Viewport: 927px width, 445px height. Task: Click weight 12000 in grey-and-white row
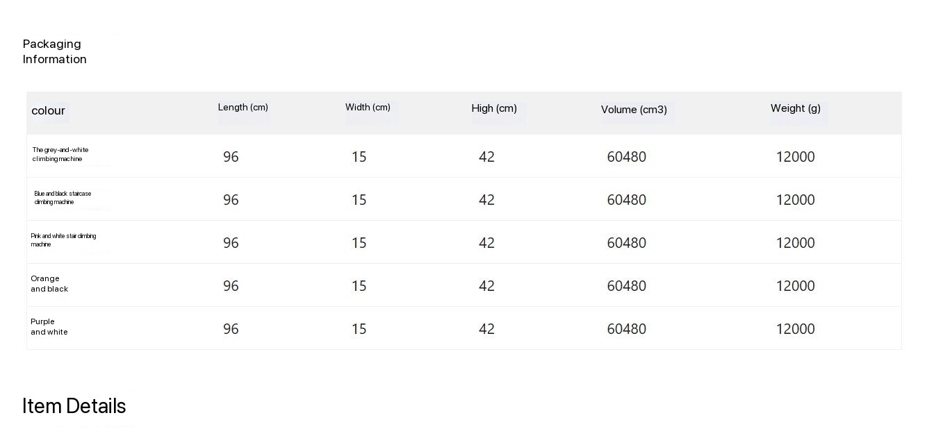click(795, 157)
